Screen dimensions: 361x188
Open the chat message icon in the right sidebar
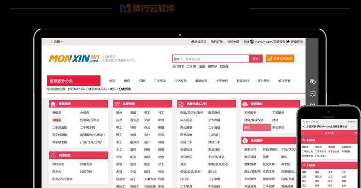(313, 94)
